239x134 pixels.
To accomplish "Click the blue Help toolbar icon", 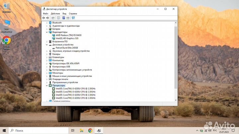I will [64, 18].
